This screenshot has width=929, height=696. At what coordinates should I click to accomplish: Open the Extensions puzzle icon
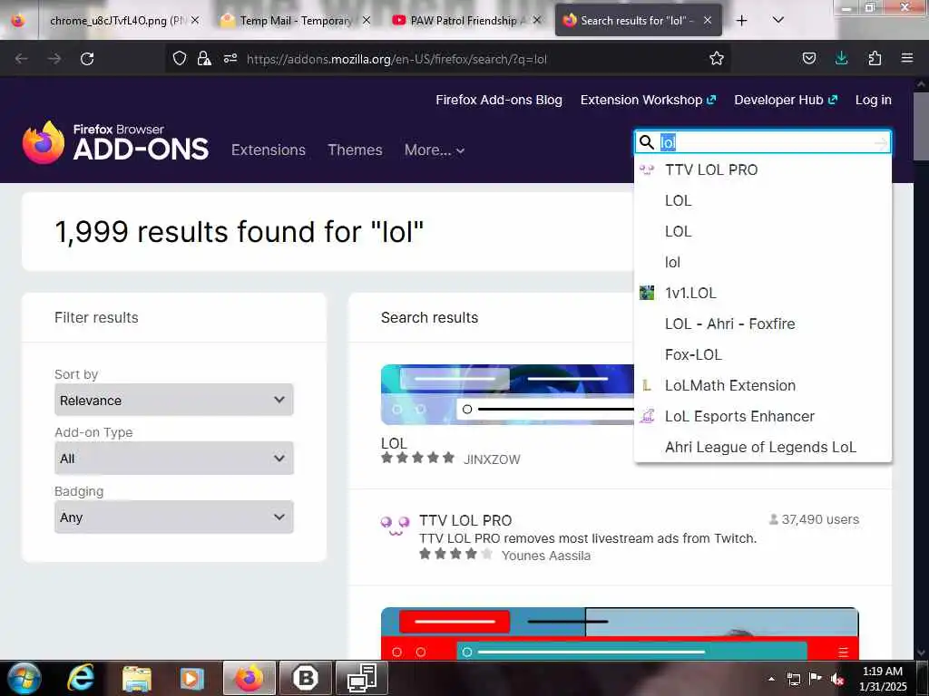coord(875,58)
